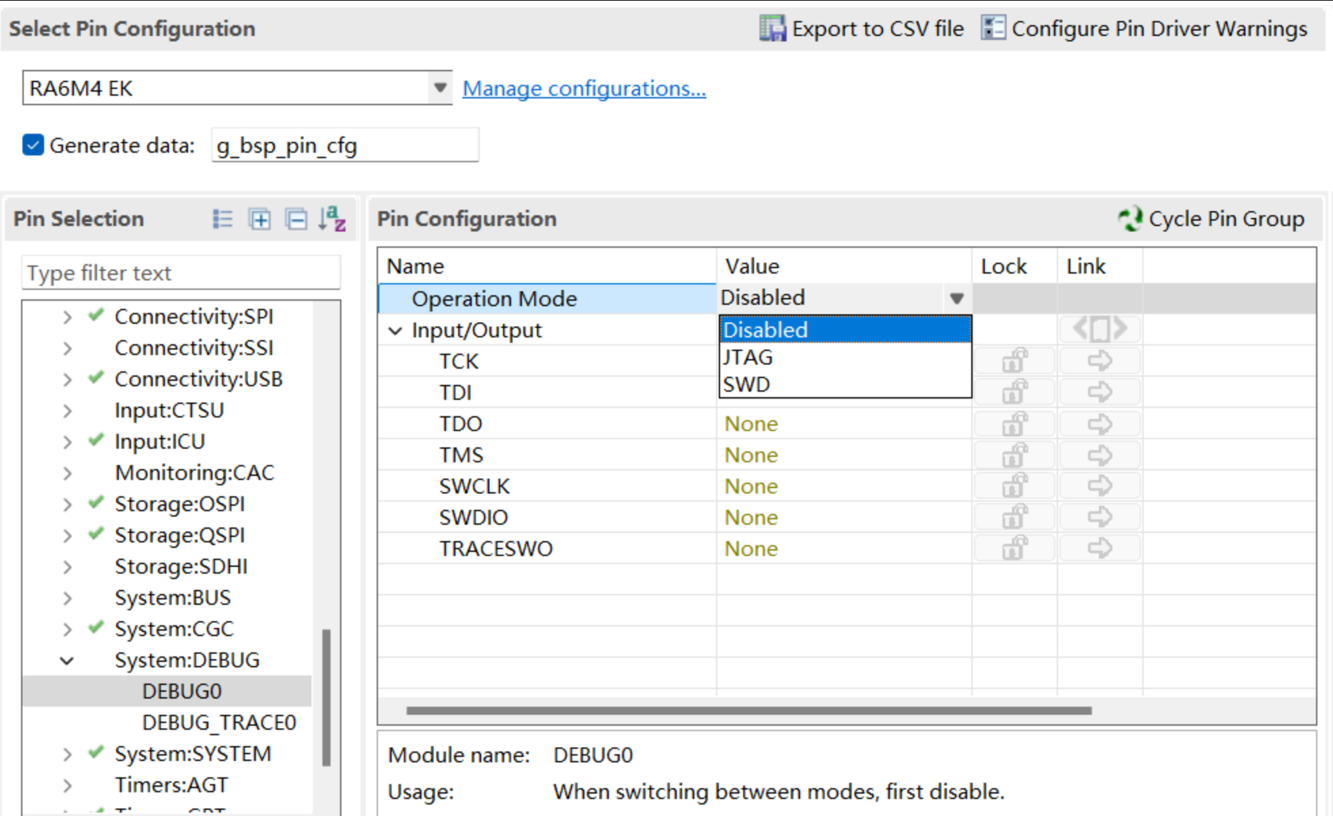Click link arrow in TDI row

tap(1100, 392)
